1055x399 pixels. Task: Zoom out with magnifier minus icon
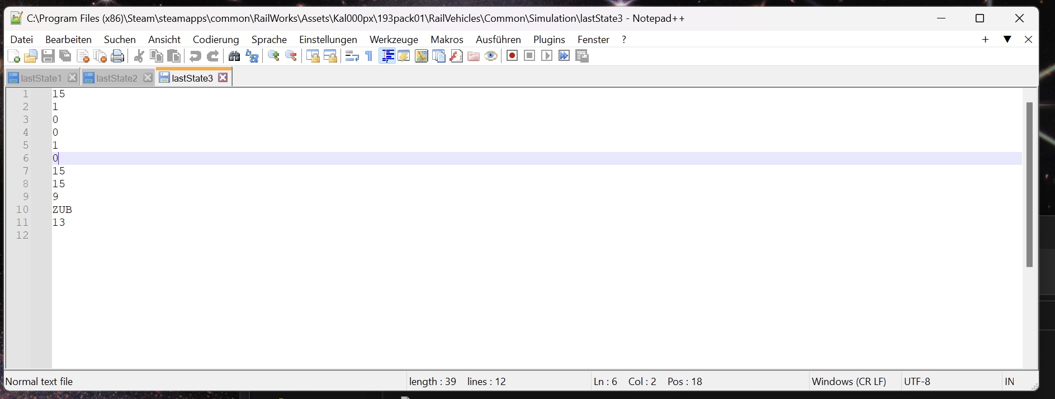click(291, 56)
